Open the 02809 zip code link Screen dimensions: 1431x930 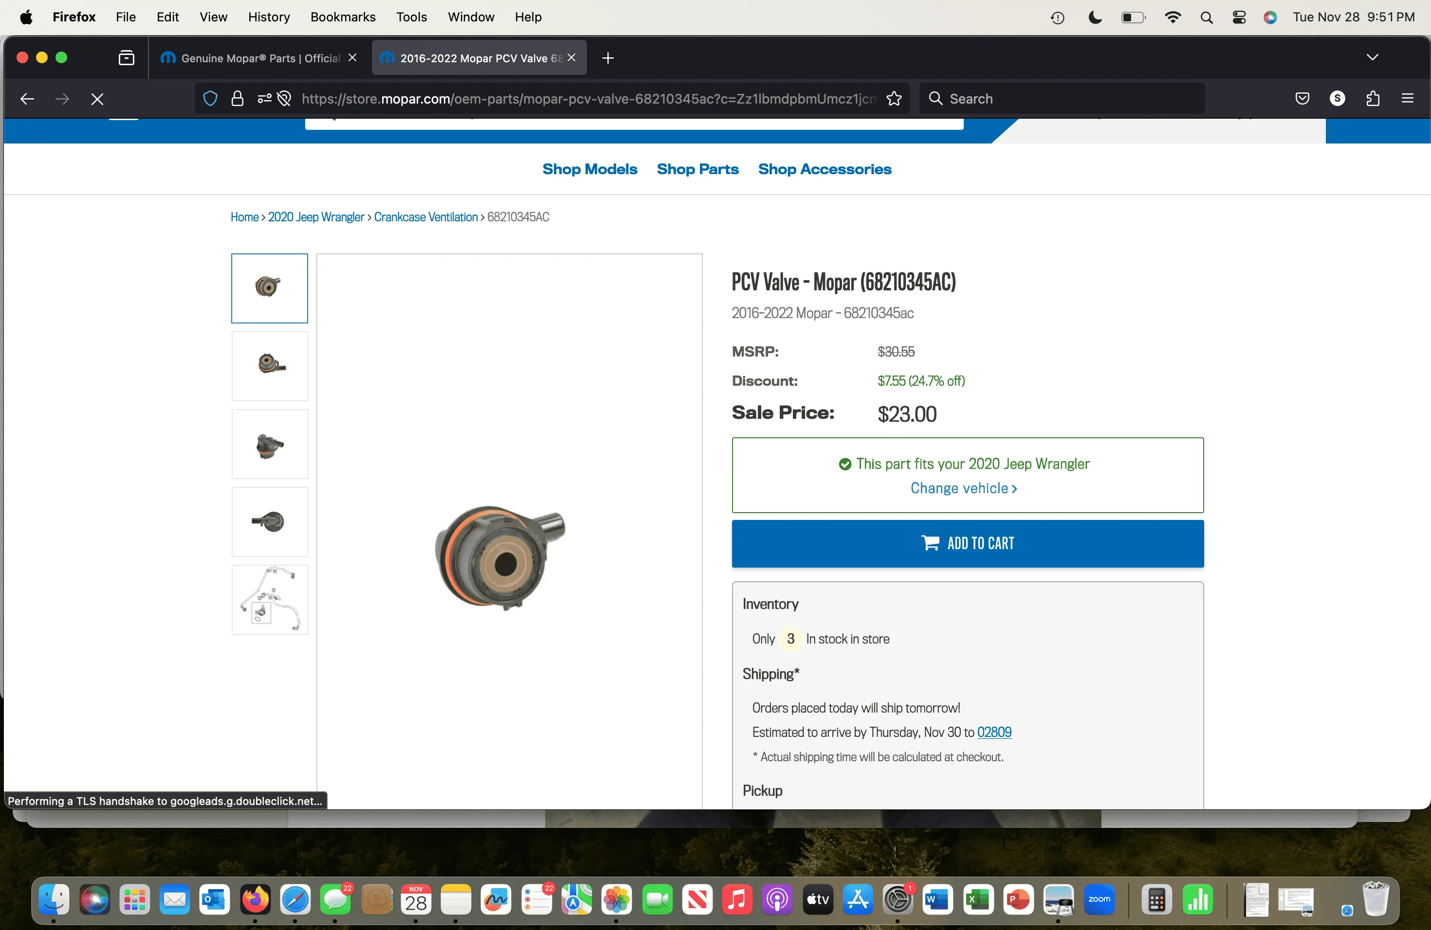tap(994, 733)
